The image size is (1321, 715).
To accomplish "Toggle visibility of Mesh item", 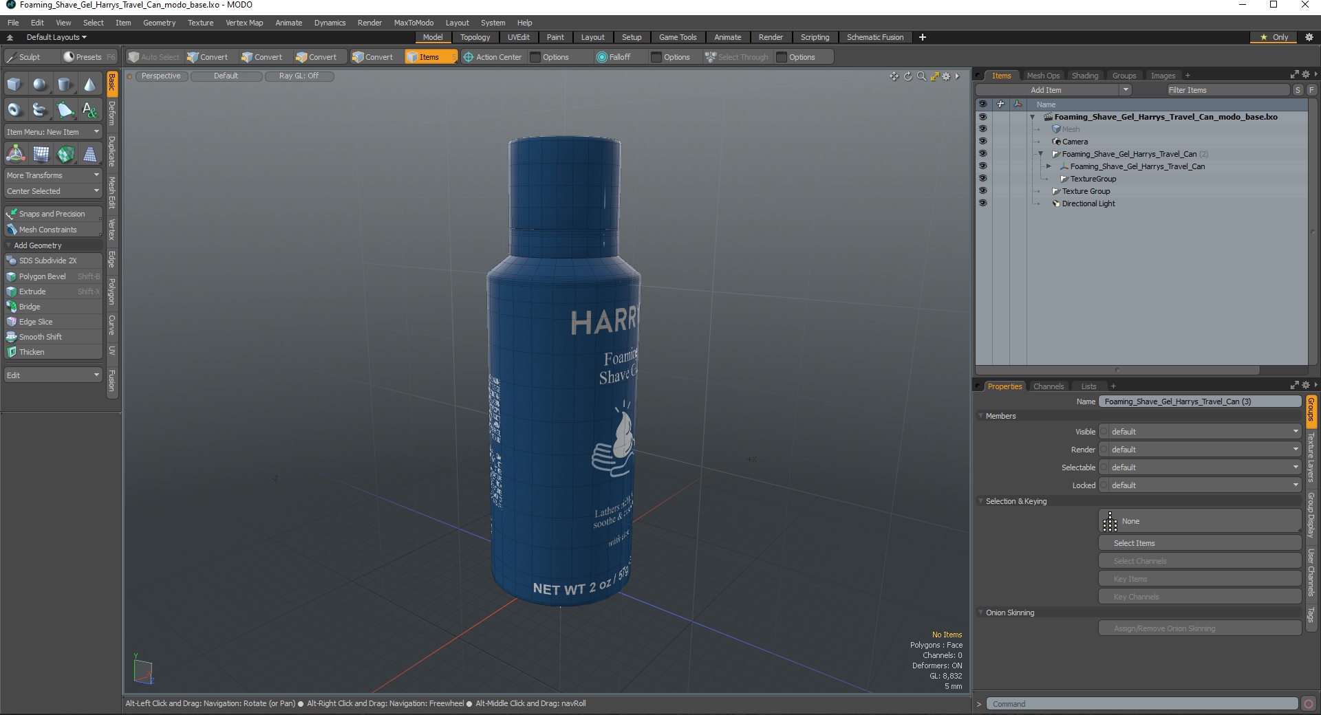I will tap(982, 129).
